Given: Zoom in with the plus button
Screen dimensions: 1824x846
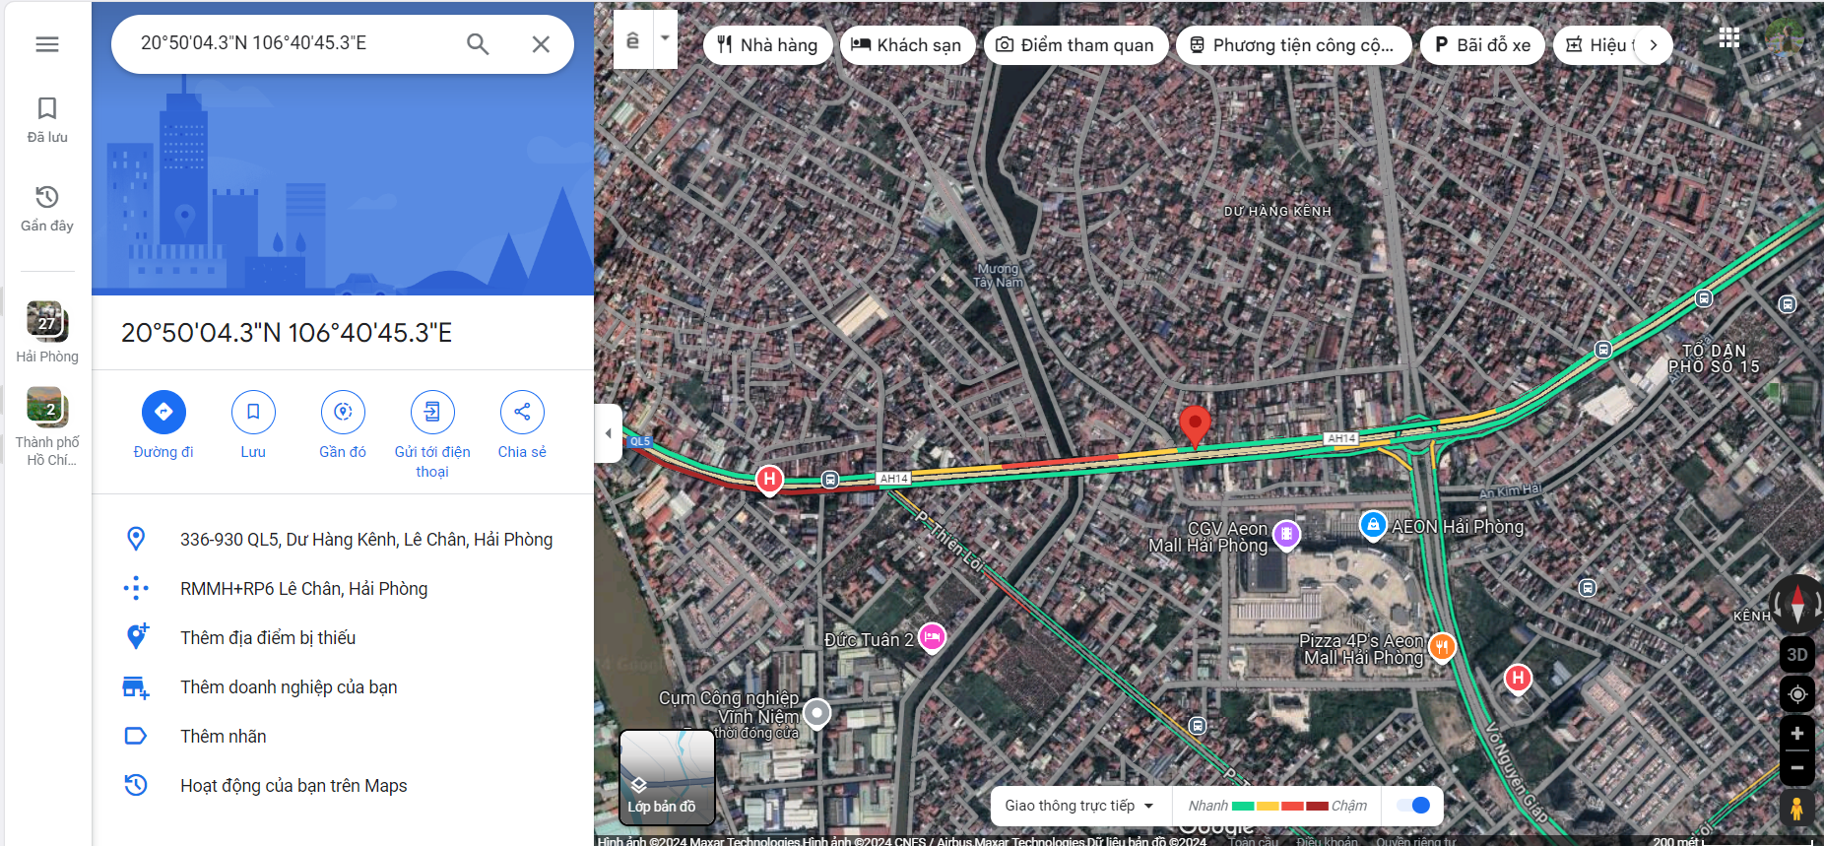Looking at the screenshot, I should pos(1796,734).
